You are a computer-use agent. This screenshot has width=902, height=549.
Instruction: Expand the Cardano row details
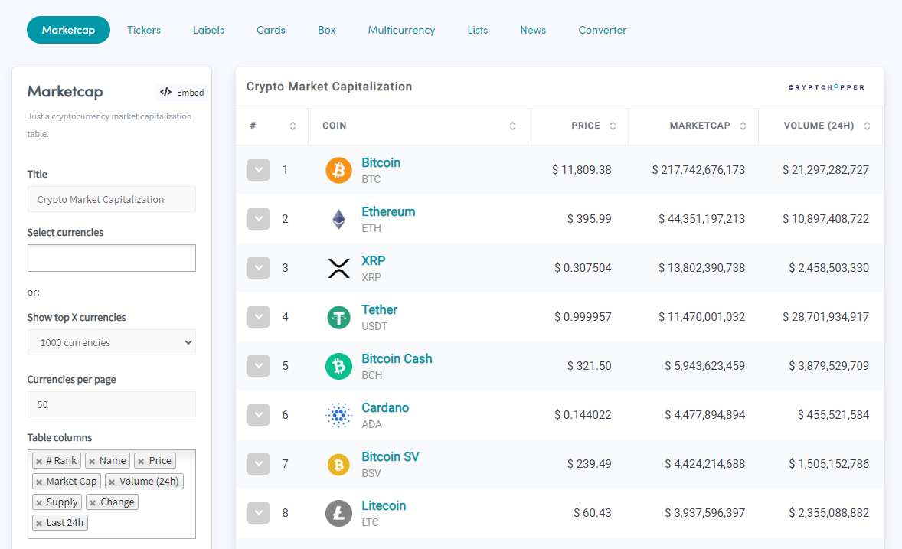coord(258,414)
